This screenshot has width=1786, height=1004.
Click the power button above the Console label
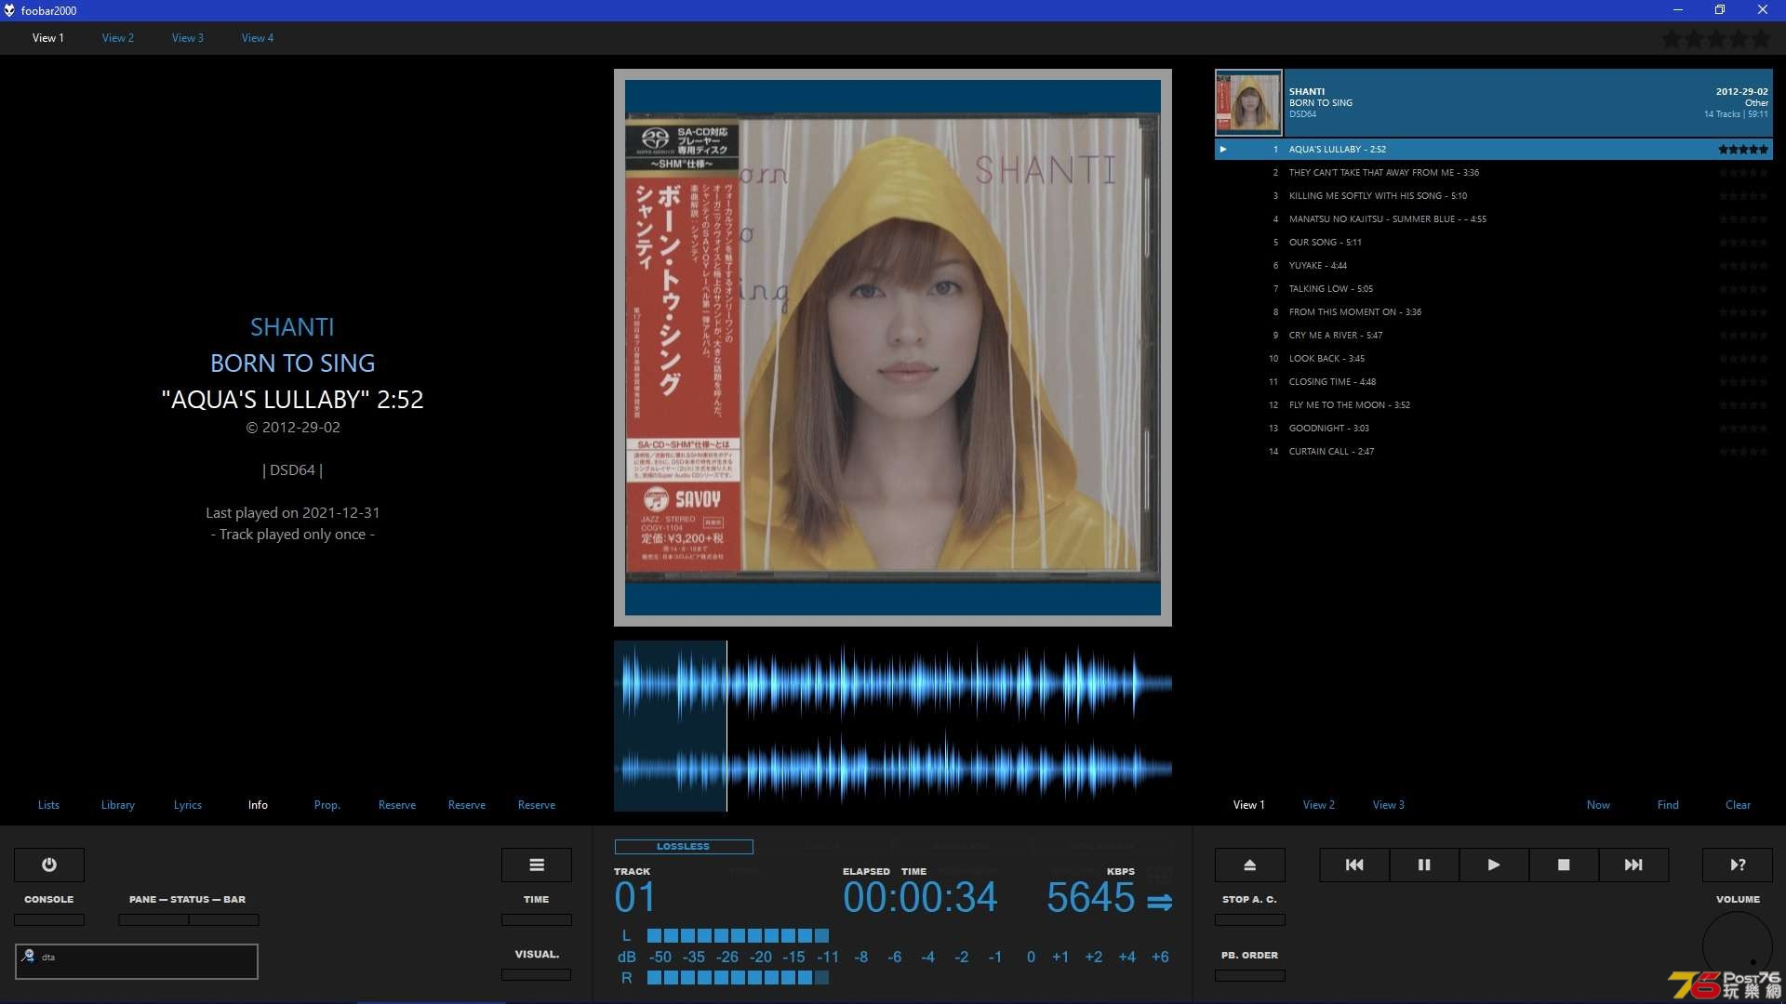pyautogui.click(x=49, y=865)
